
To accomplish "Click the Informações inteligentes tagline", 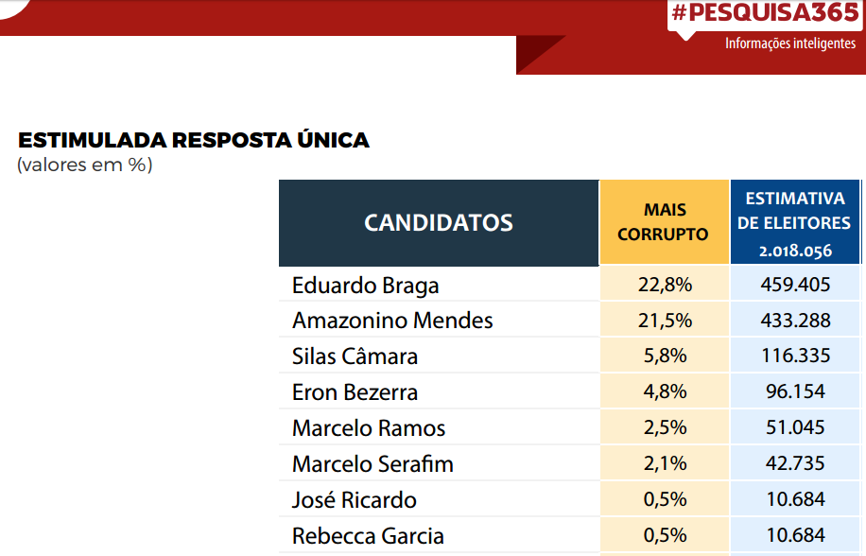I will point(790,43).
